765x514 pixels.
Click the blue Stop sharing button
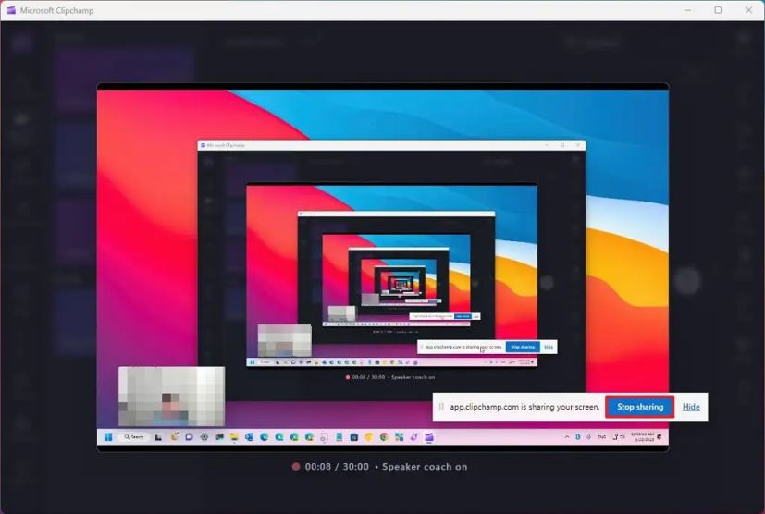[x=639, y=407]
